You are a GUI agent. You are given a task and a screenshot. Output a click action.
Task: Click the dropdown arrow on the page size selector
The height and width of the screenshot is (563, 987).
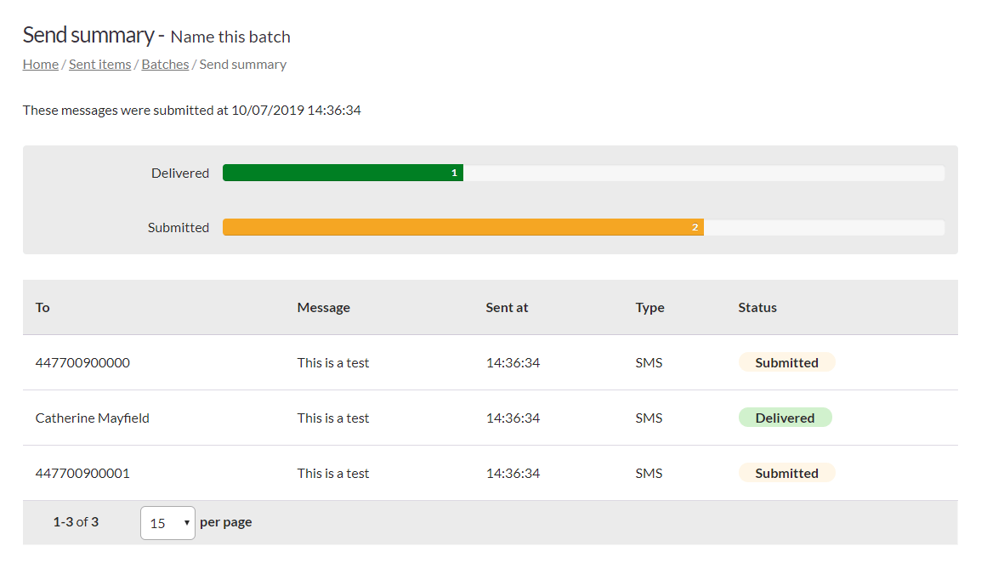pos(188,522)
